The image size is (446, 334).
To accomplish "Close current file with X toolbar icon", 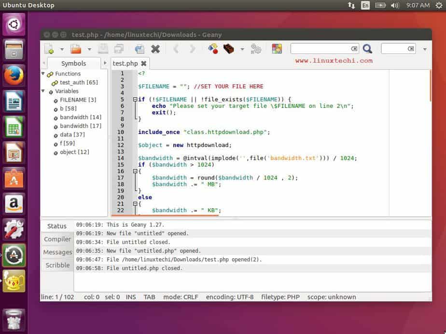I will (x=155, y=49).
